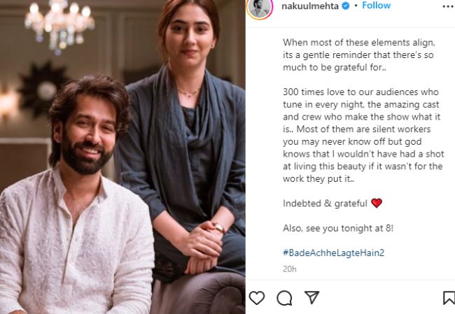Follow the nakuulmehta account

pos(377,6)
